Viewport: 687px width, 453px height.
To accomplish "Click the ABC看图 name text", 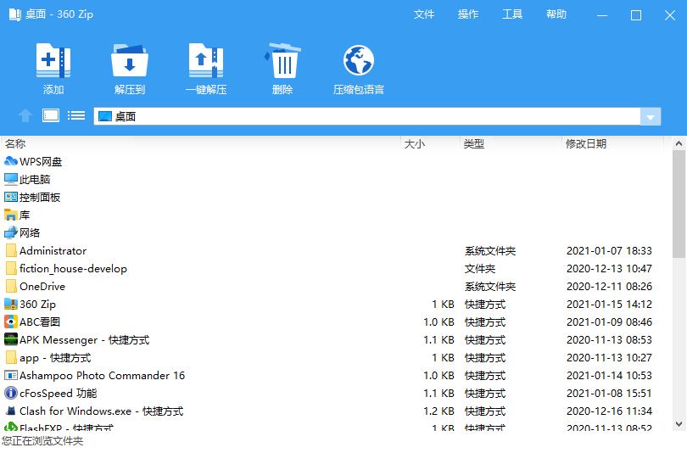I will pyautogui.click(x=40, y=322).
